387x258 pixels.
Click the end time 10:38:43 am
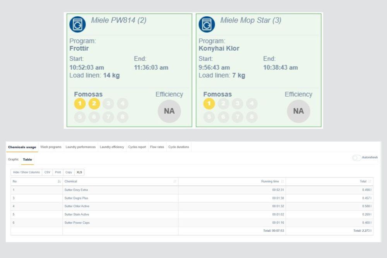click(280, 68)
